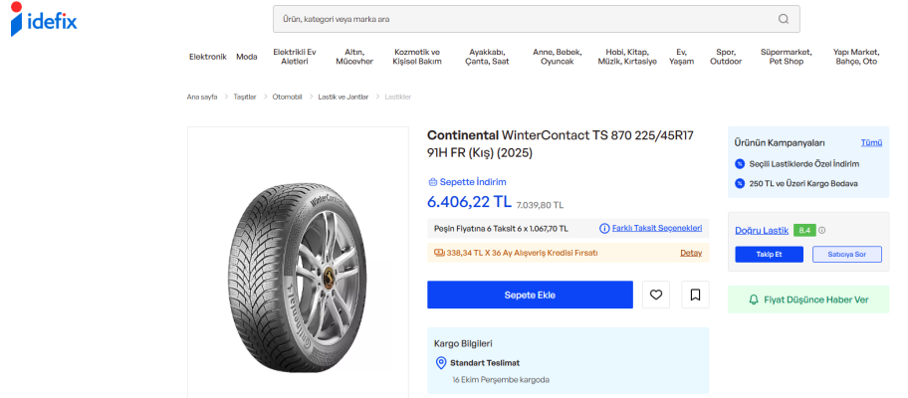Bookmark the product with bookmark icon
908x398 pixels.
(695, 295)
